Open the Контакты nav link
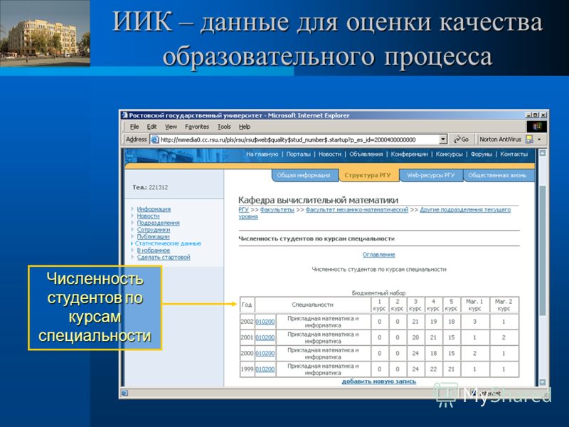Image resolution: width=569 pixels, height=427 pixels. 514,154
